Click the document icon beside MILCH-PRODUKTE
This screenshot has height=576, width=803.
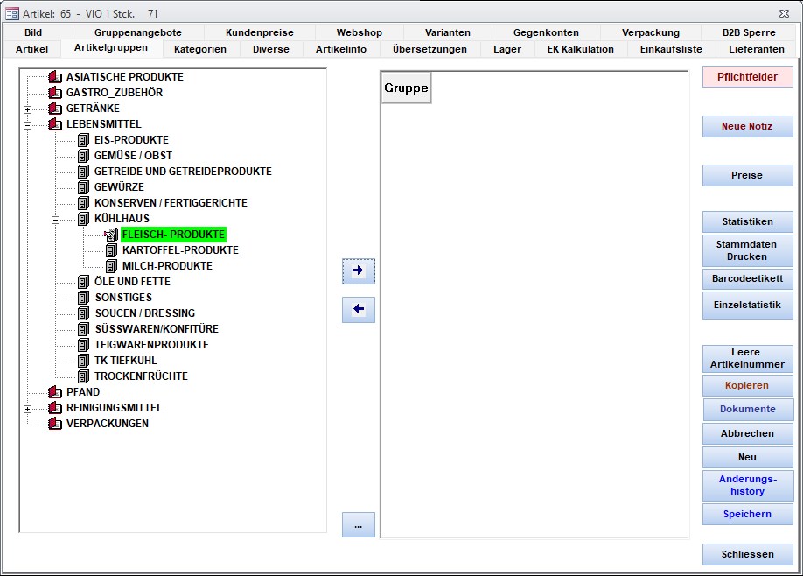pos(112,266)
